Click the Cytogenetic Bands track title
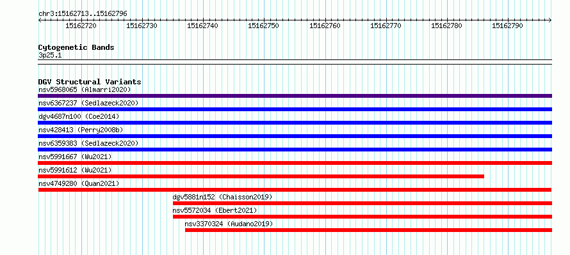 [76, 47]
